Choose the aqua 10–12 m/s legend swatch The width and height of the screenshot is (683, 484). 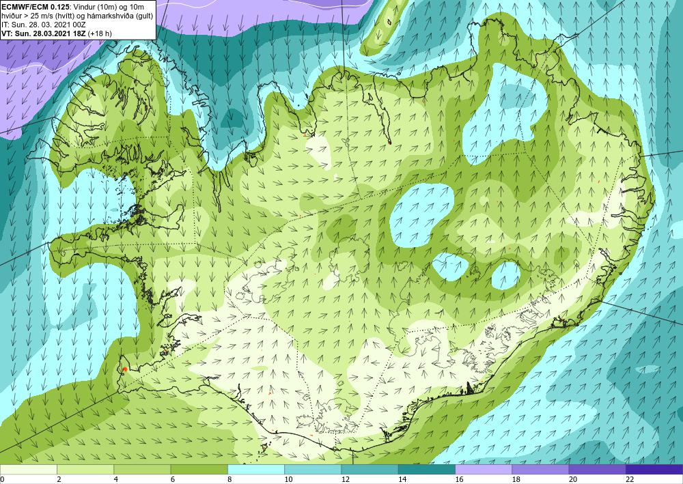click(313, 469)
